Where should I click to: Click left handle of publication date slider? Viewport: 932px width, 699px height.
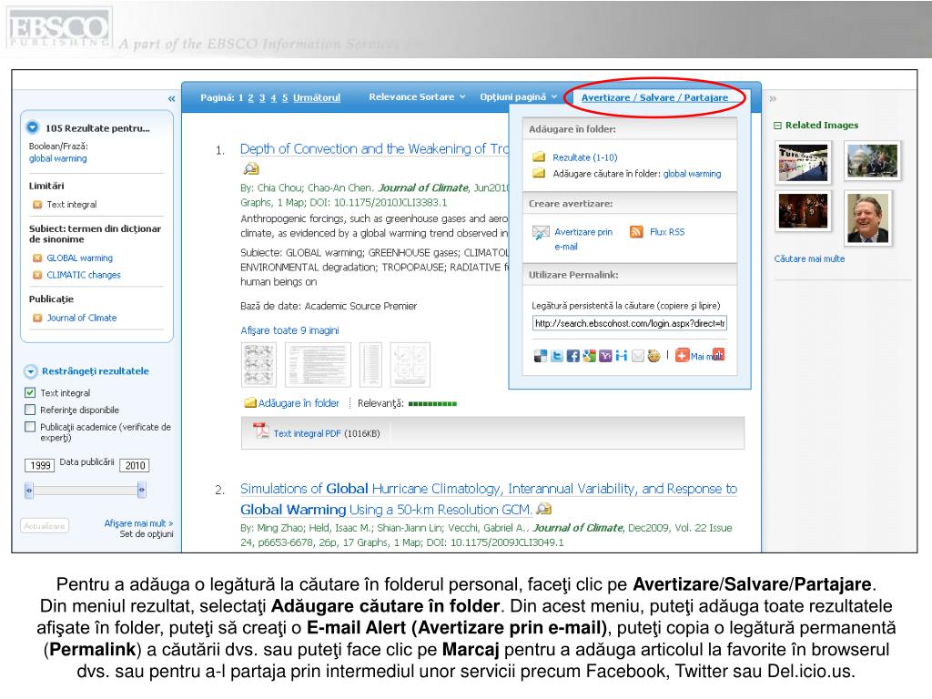click(28, 491)
